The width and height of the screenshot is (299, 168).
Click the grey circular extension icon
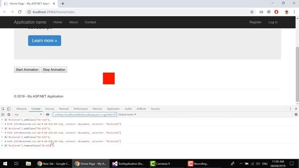tap(269, 12)
